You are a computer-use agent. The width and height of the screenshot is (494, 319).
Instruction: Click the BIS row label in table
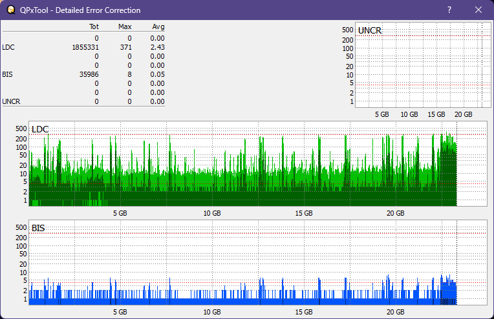tap(7, 74)
